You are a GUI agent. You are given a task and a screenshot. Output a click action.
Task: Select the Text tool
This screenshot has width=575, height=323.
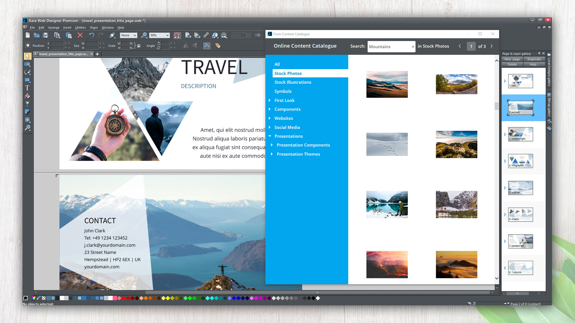(x=27, y=88)
